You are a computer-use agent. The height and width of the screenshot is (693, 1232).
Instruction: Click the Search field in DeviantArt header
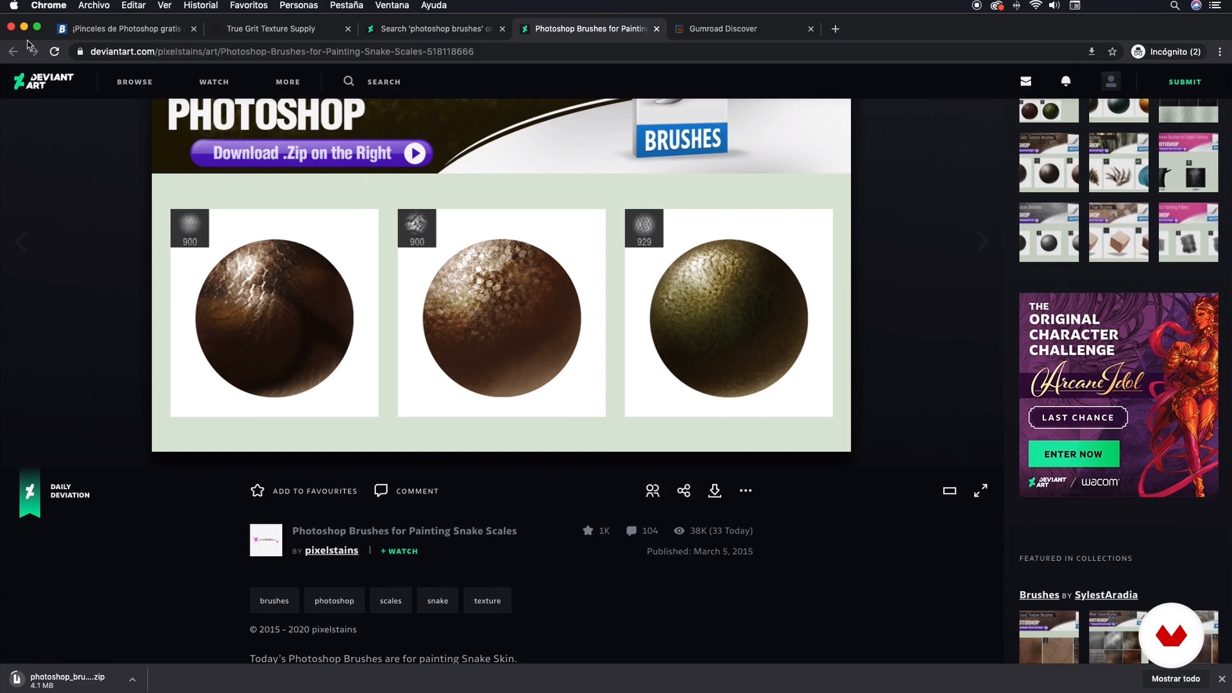384,82
